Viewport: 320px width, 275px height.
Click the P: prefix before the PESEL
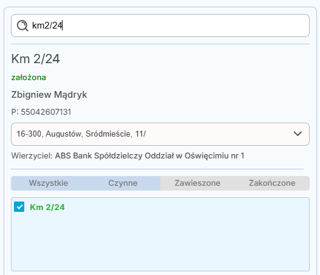15,112
